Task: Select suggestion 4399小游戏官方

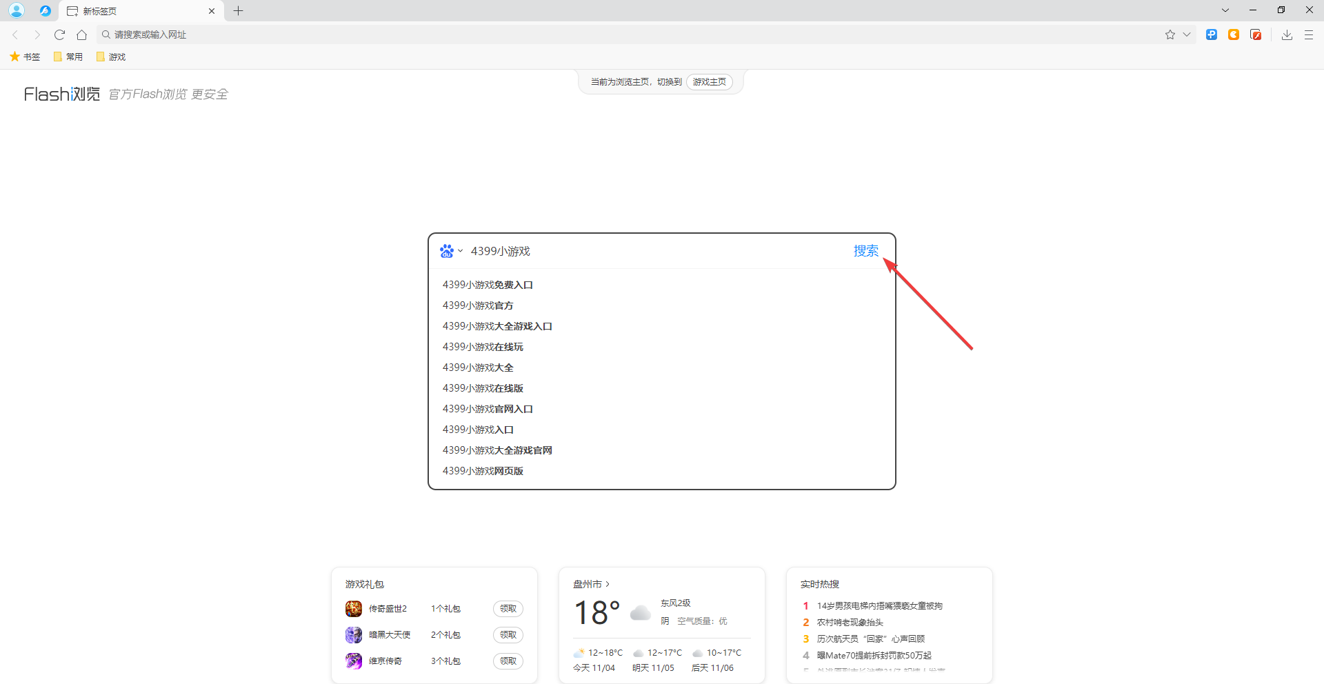Action: [478, 305]
